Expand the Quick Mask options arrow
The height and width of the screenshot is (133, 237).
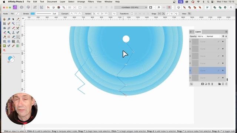(x=154, y=7)
